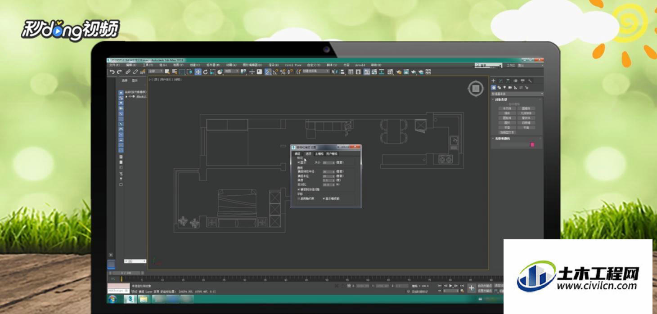Open the Utilities tab with wrench icon
The height and width of the screenshot is (314, 657).
[x=530, y=81]
